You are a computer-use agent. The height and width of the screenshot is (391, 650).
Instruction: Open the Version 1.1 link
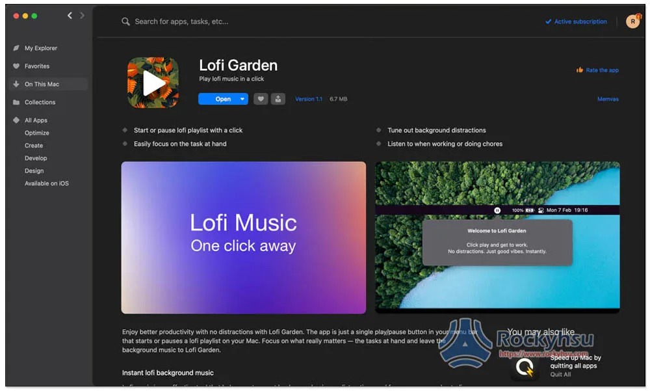309,99
